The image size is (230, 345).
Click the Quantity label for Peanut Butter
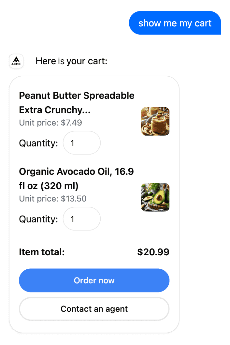[38, 143]
